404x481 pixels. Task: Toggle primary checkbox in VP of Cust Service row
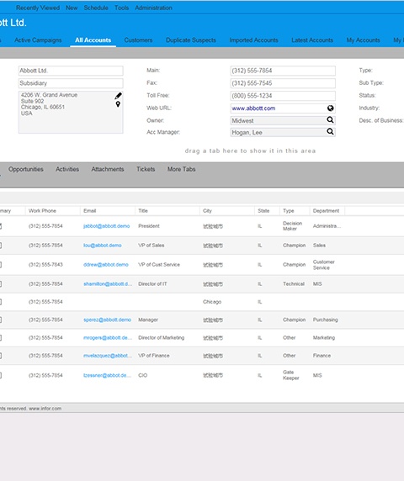(x=0, y=265)
